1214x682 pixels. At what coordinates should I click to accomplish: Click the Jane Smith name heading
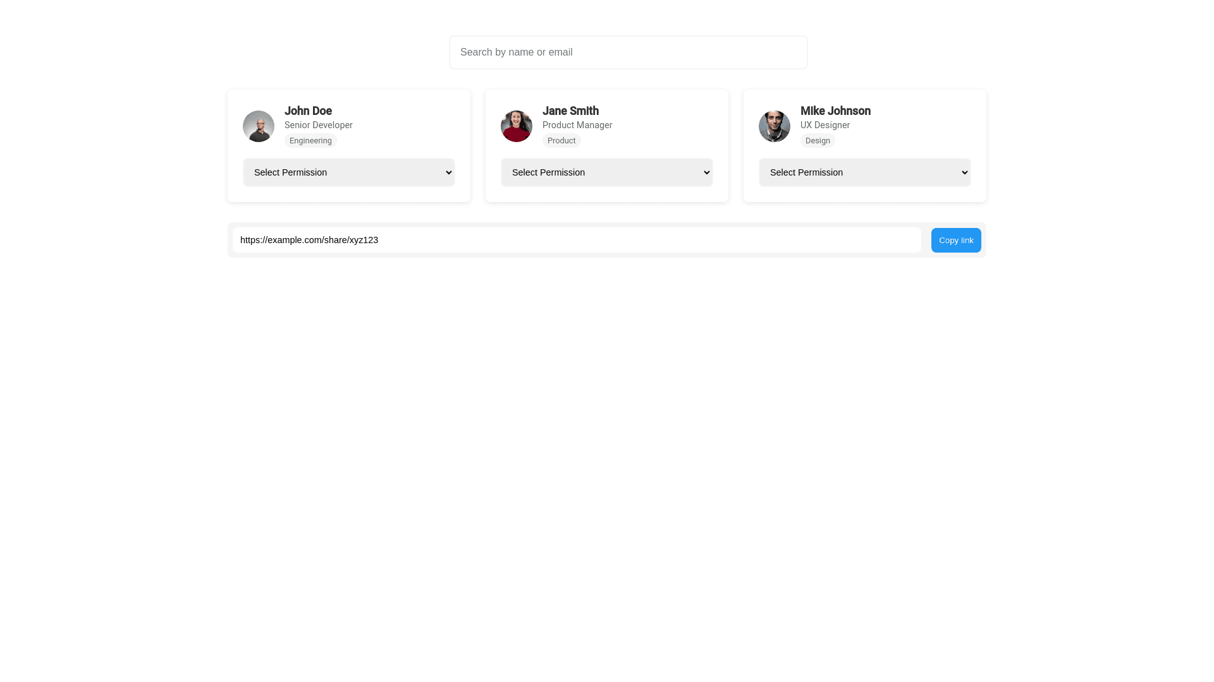click(570, 111)
